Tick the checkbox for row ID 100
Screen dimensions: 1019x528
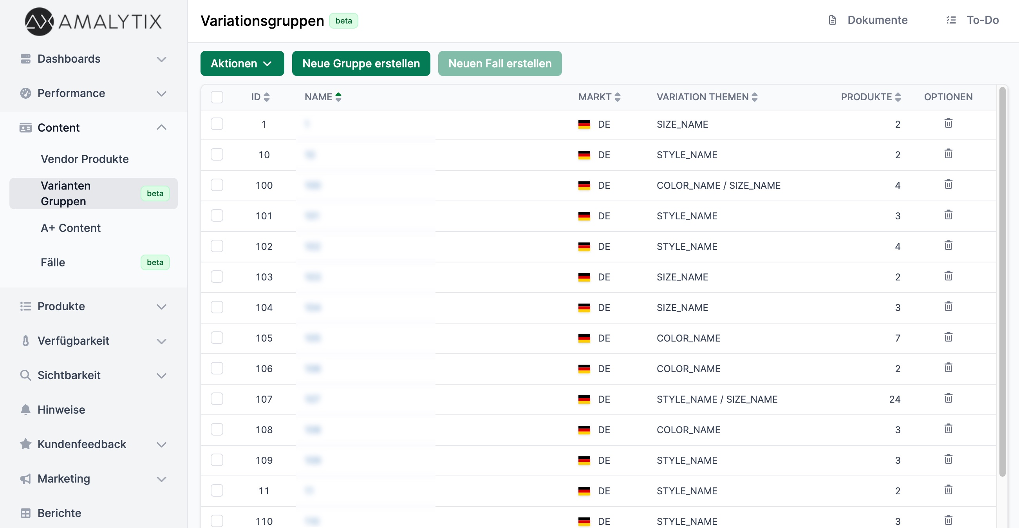click(217, 185)
